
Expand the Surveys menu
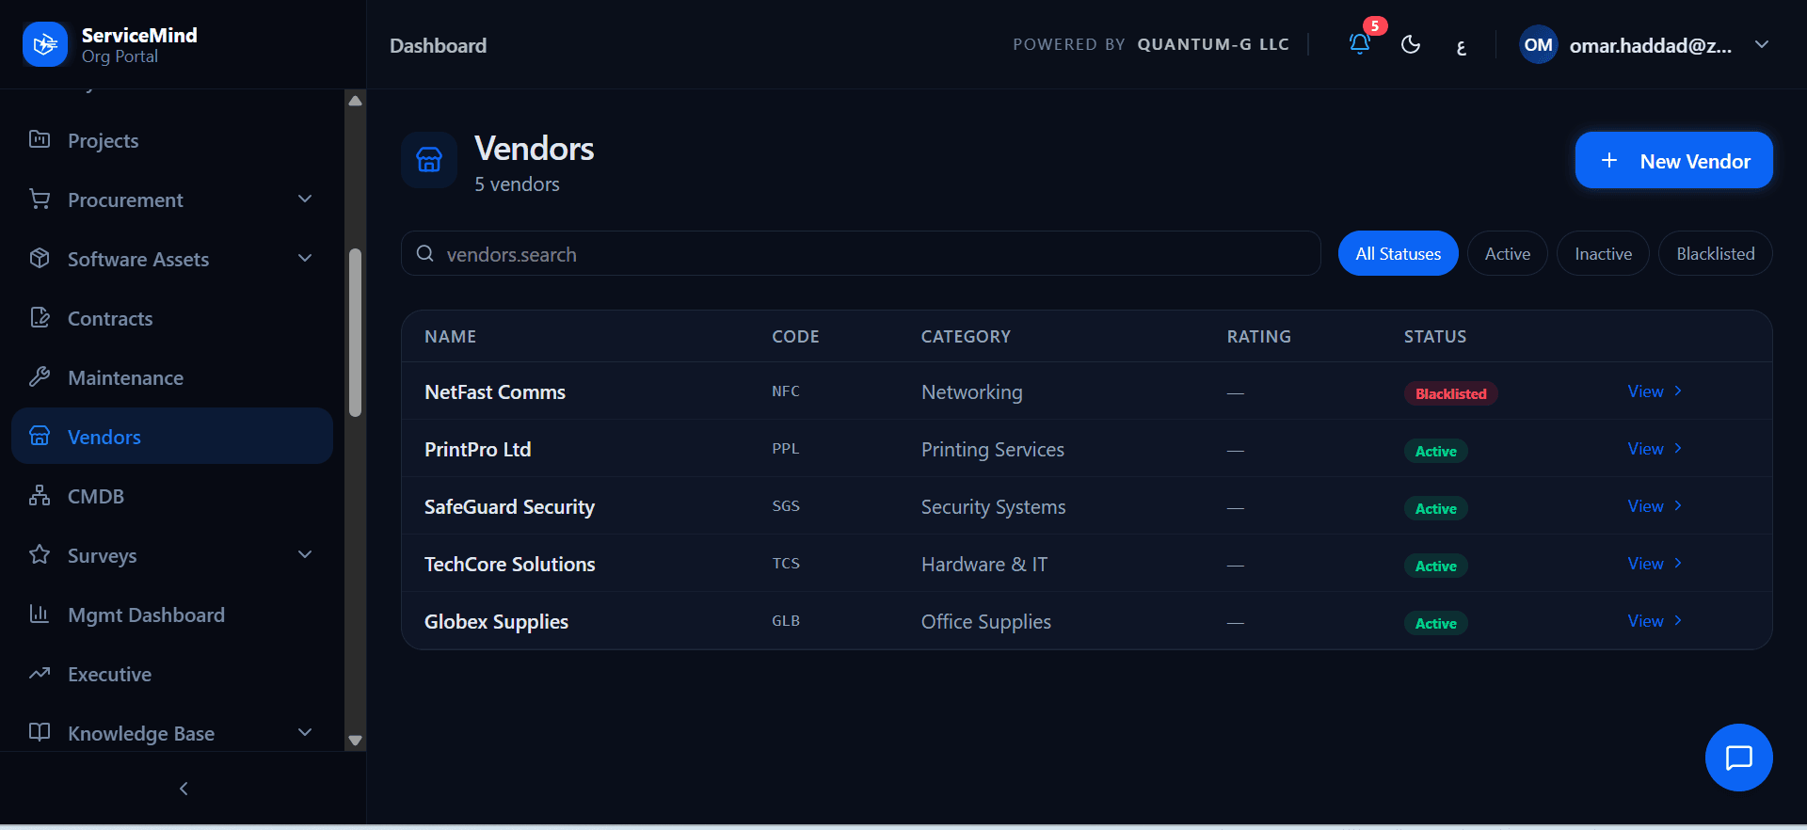coord(305,554)
